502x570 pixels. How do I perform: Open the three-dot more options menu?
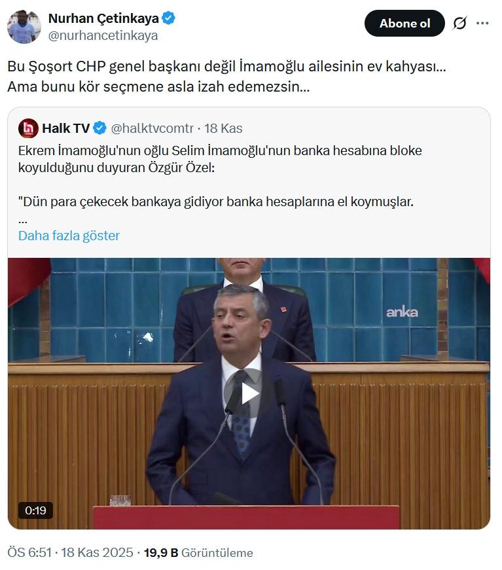482,24
